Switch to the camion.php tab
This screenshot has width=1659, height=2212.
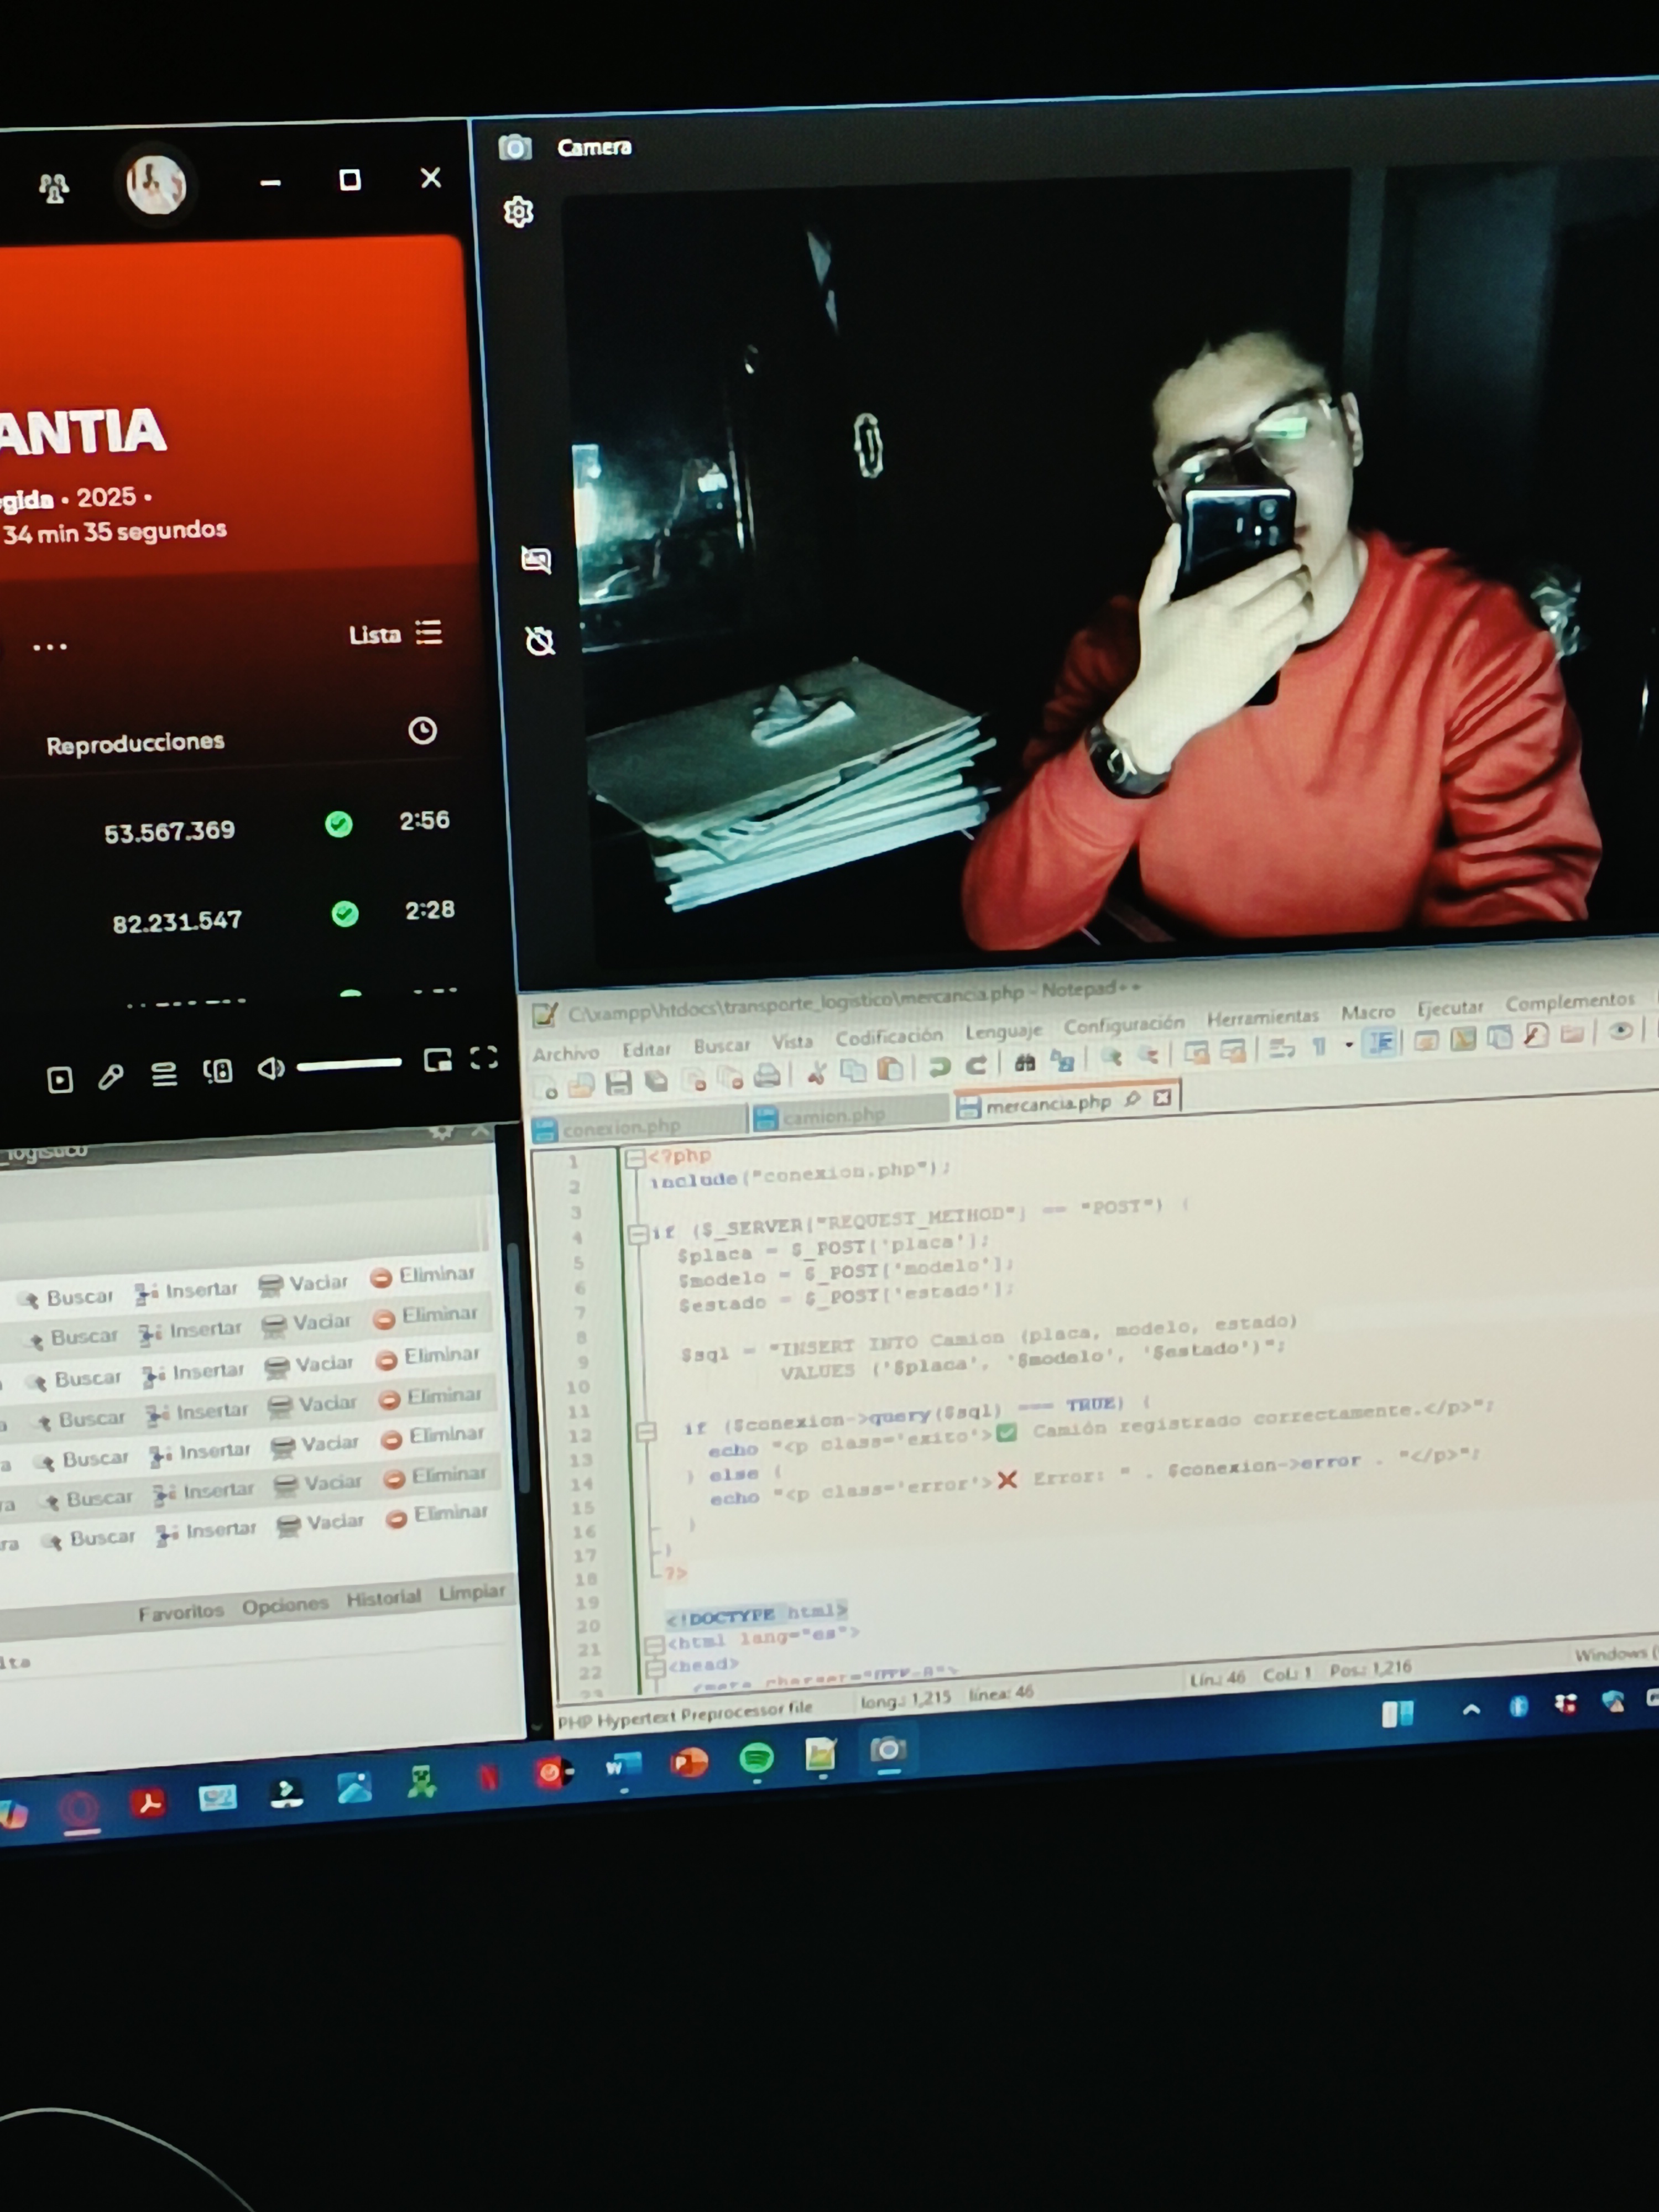pos(850,1115)
